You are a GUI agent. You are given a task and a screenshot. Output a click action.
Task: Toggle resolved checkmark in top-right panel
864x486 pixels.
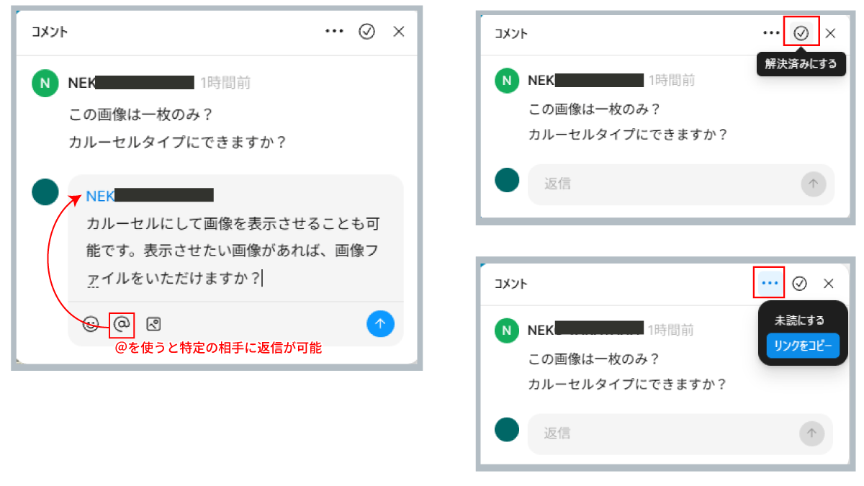(x=801, y=33)
